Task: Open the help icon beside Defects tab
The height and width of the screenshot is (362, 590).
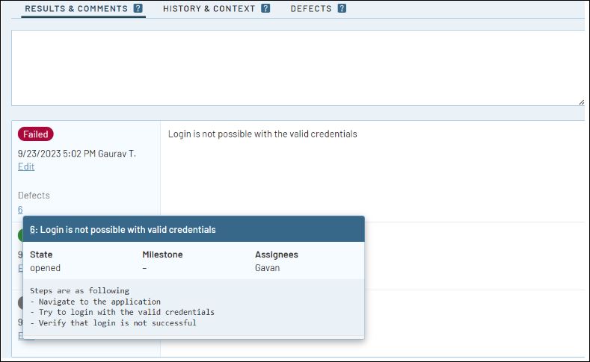Action: [342, 8]
